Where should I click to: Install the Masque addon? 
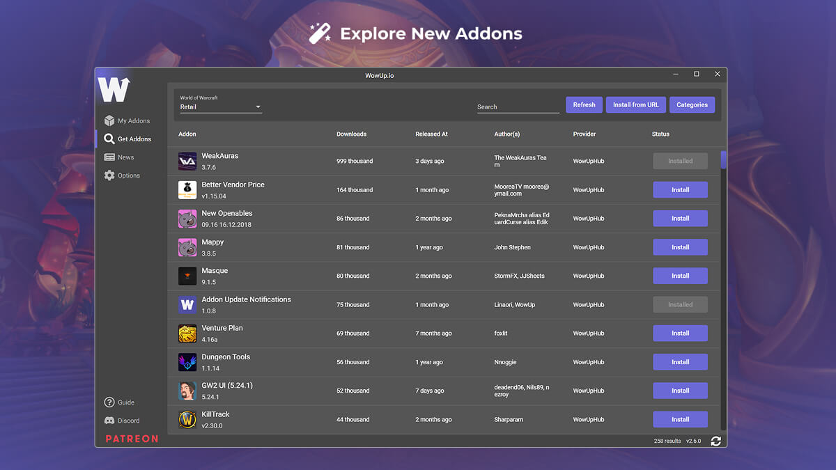pos(680,276)
